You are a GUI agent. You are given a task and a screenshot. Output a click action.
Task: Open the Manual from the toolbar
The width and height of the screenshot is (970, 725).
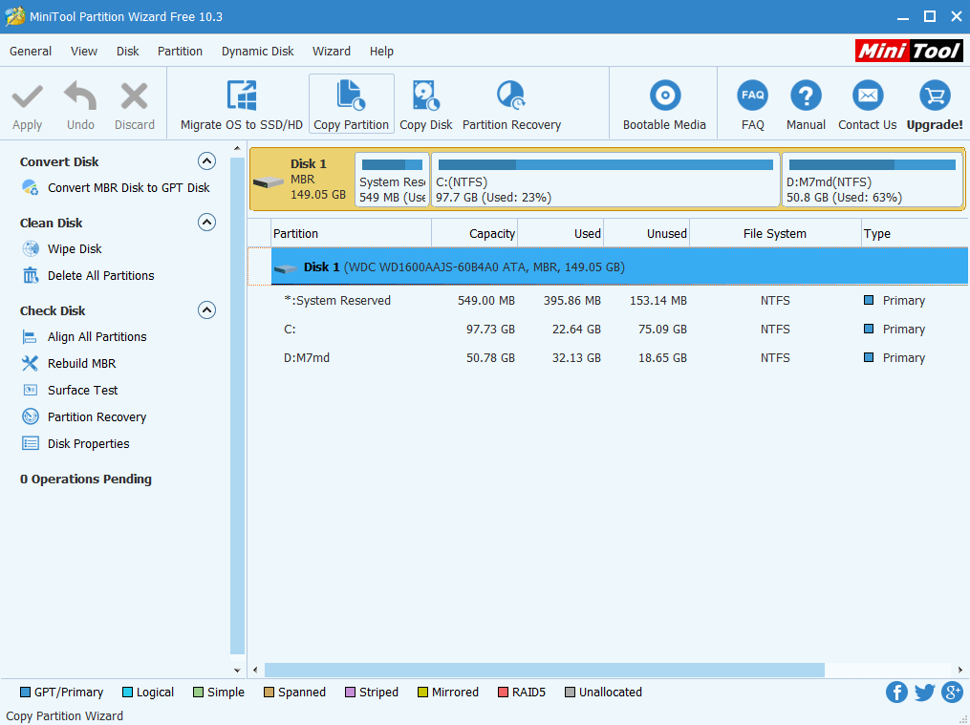click(805, 102)
